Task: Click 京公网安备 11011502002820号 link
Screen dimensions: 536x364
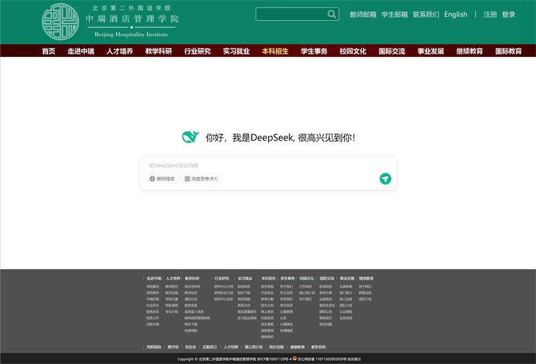Action: point(322,359)
